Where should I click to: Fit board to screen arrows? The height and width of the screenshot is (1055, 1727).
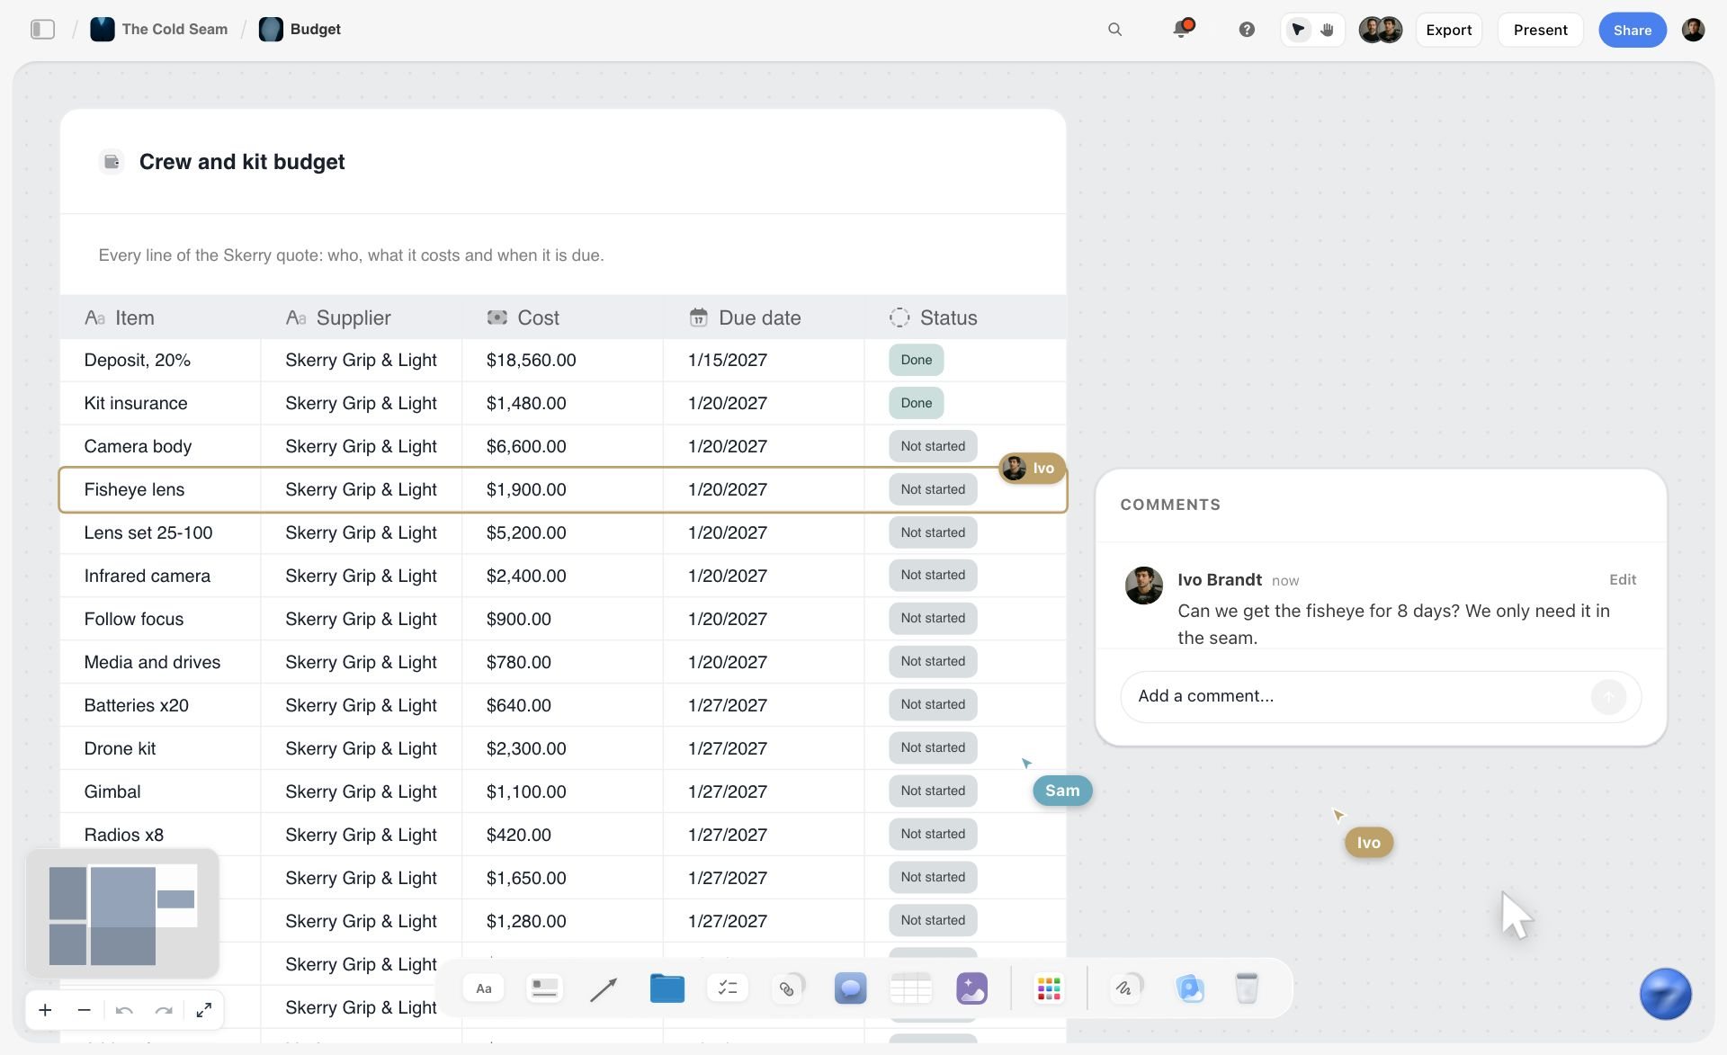click(204, 1010)
